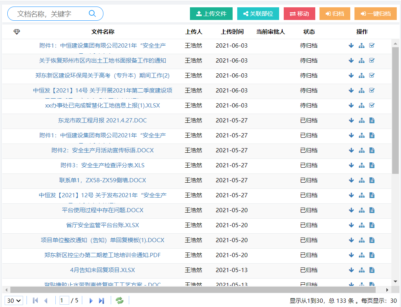Open the page size dropdown showing 30
This screenshot has height=307, width=401.
click(x=13, y=300)
